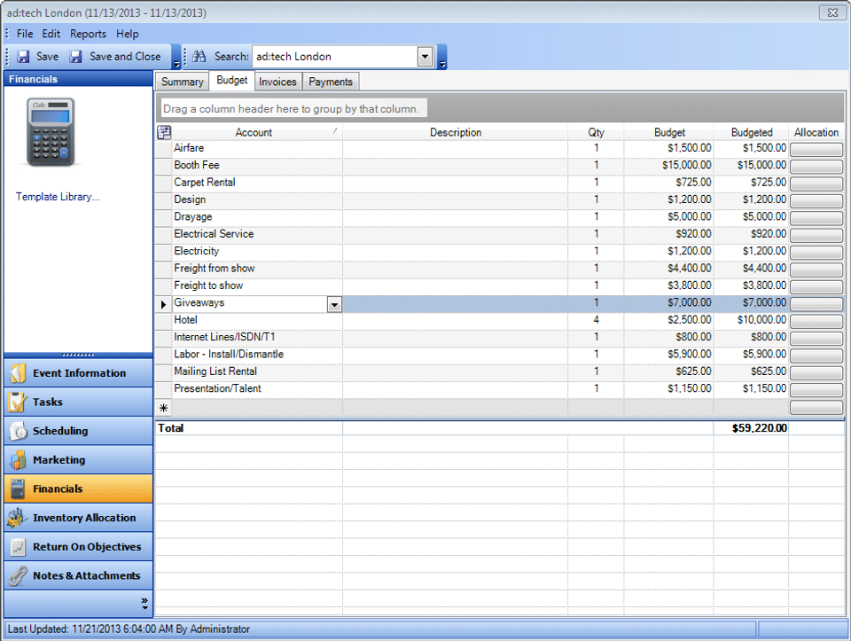Click the binoculars search icon
This screenshot has height=641, width=851.
click(199, 57)
